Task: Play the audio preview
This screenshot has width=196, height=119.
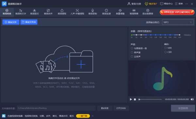Action: click(131, 99)
